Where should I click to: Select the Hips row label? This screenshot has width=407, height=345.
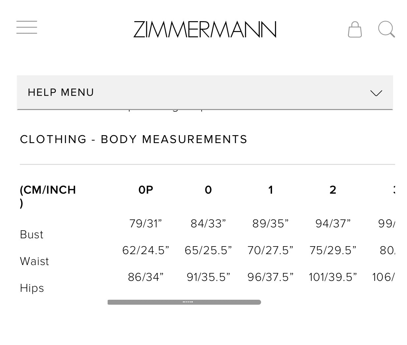click(32, 288)
